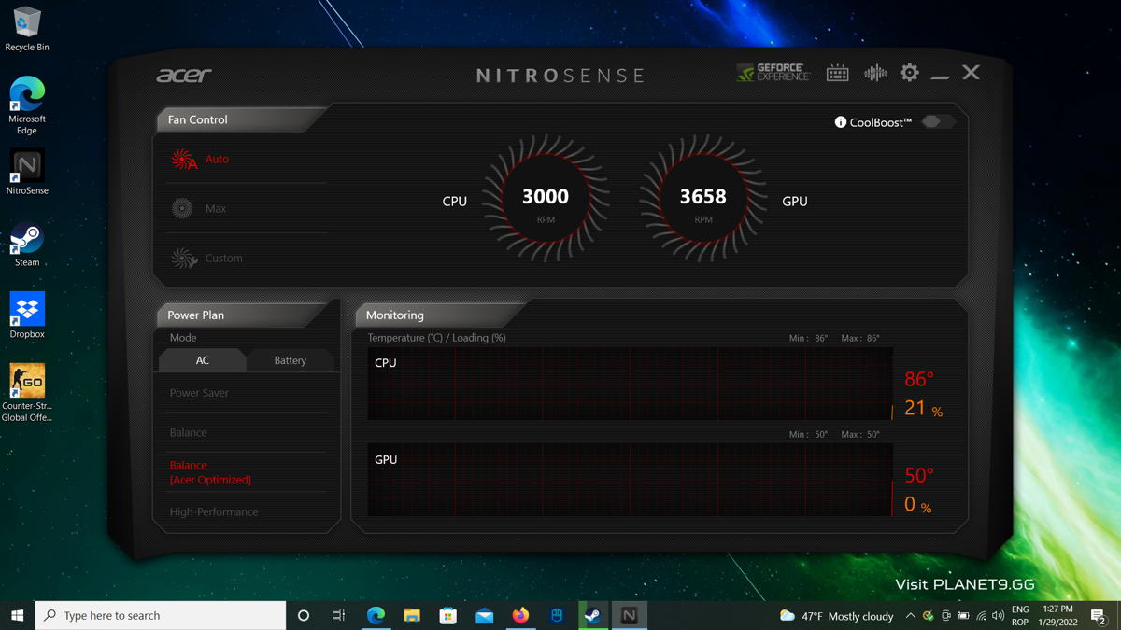Click NitroSense taskbar button
This screenshot has width=1121, height=630.
[629, 615]
